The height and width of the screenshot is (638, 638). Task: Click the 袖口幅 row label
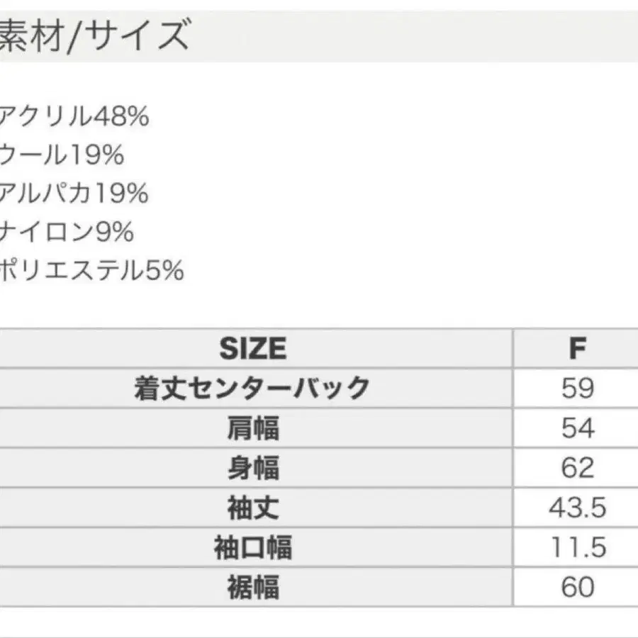coord(252,547)
